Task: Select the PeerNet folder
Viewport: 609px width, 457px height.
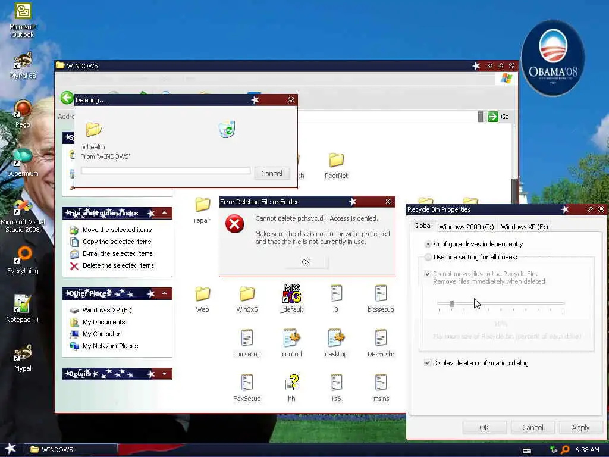Action: coord(337,165)
